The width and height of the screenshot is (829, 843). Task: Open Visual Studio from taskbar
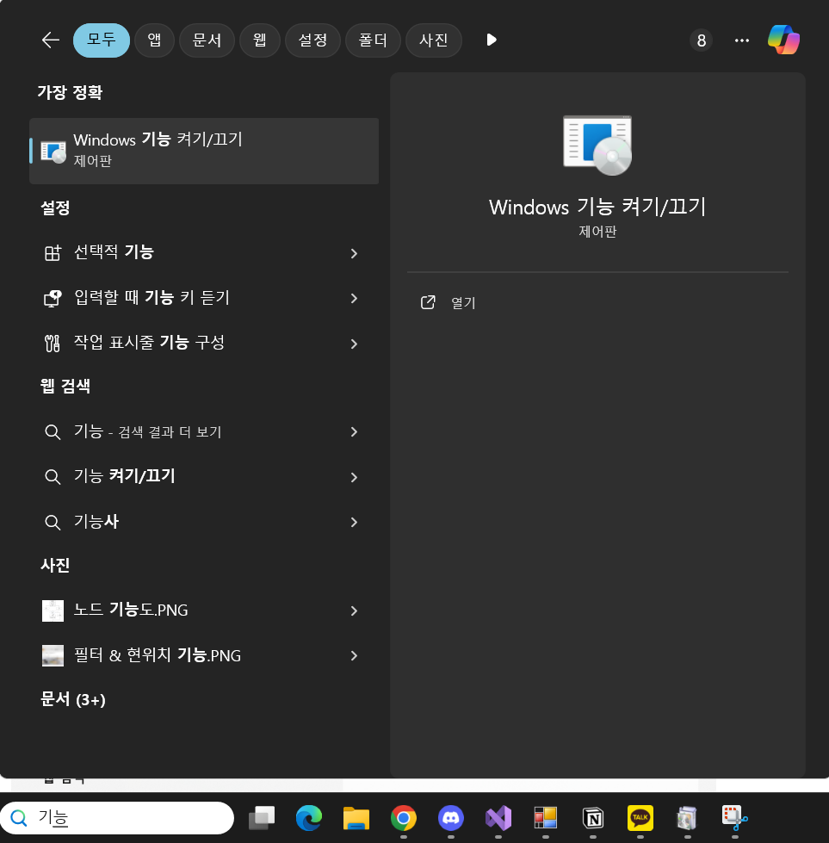(x=498, y=818)
